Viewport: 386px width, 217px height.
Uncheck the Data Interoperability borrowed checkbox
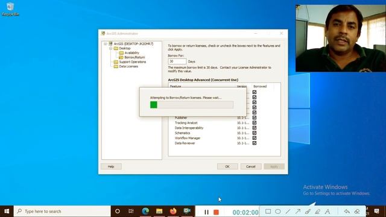click(255, 128)
